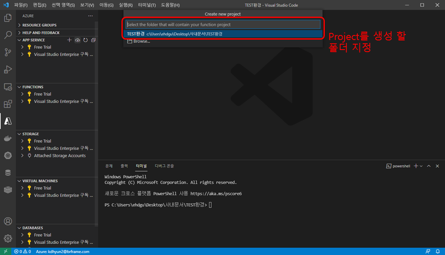
Task: Open the Docker whale icon
Action: coord(8,138)
